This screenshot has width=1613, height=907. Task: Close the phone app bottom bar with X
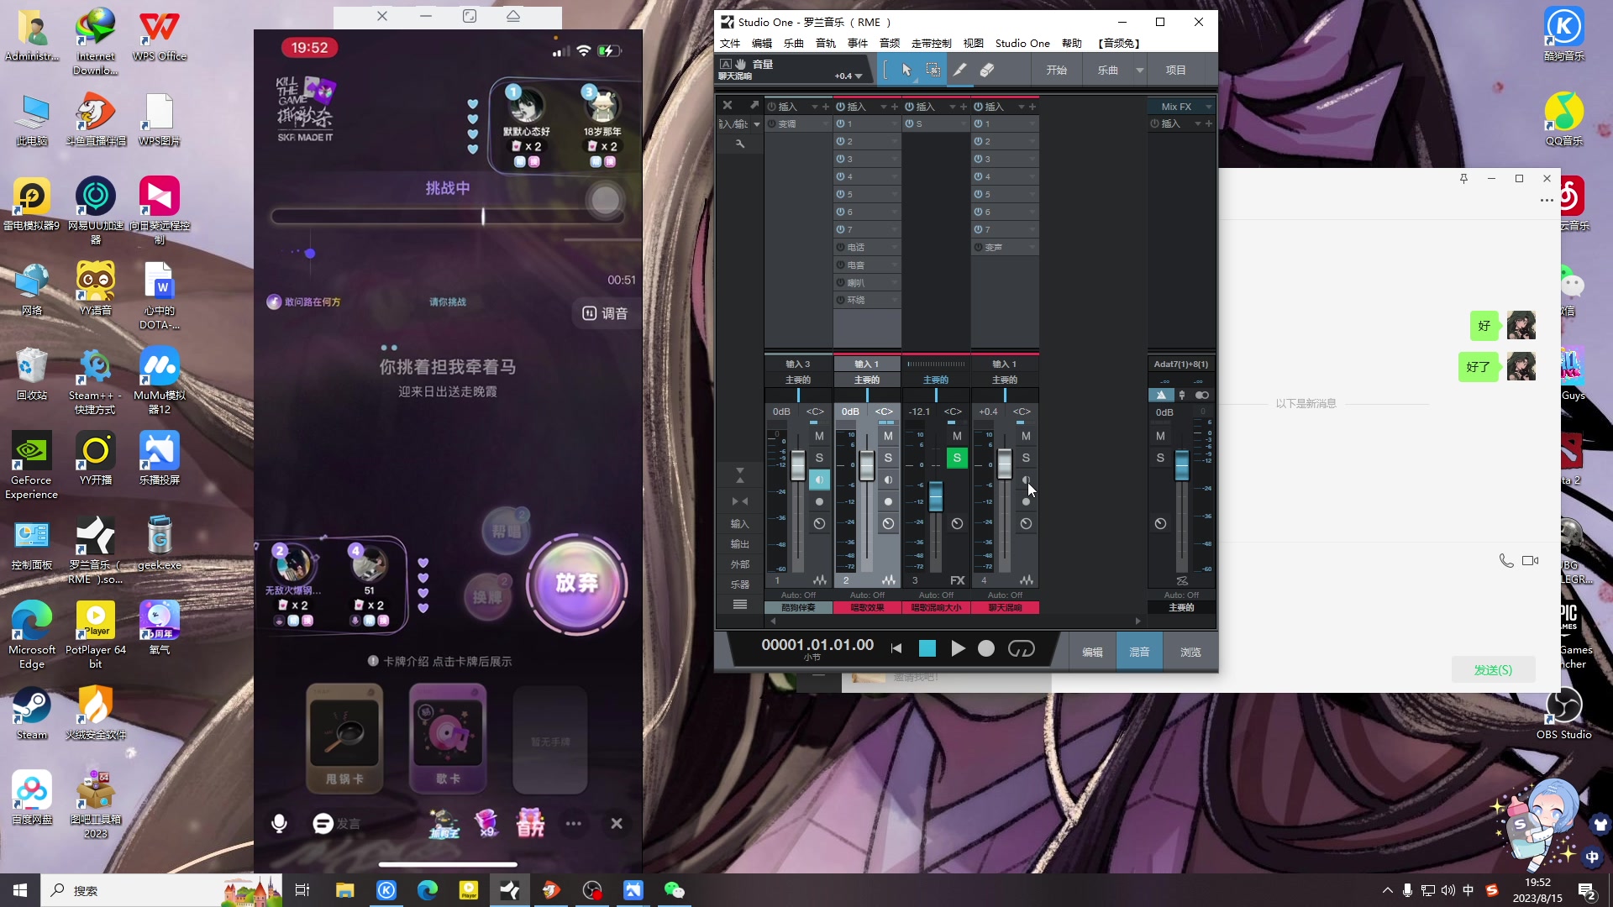coord(617,824)
